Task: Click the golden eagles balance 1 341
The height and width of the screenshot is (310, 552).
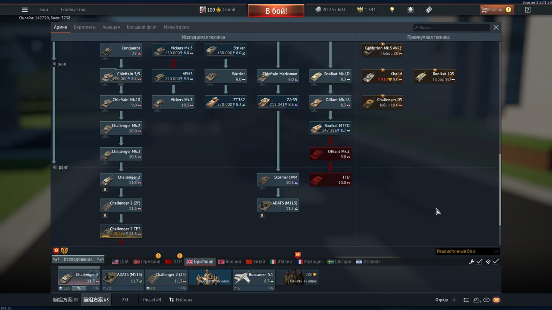Action: pyautogui.click(x=367, y=9)
